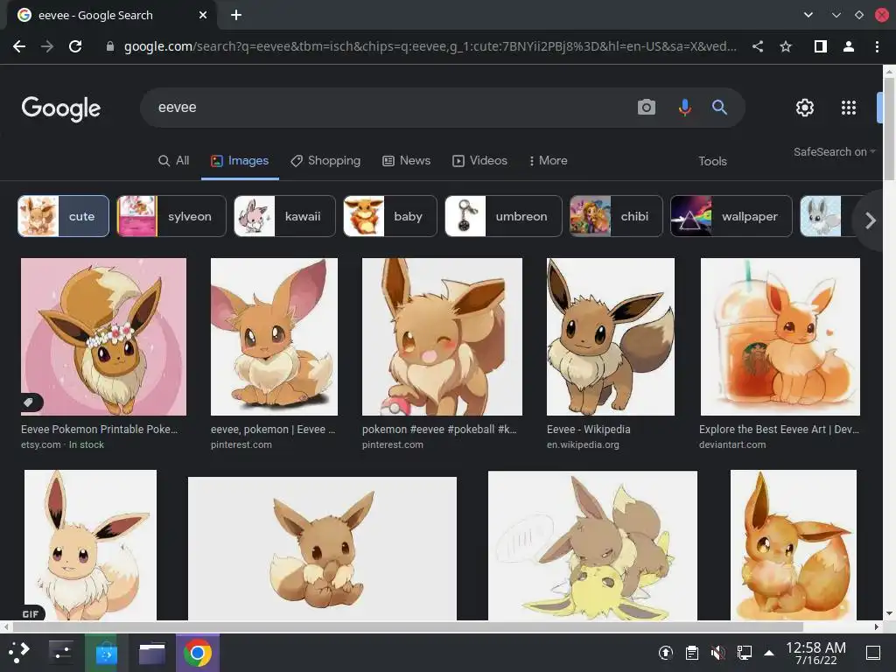Launch Discover store from taskbar
This screenshot has height=672, width=896.
(106, 653)
